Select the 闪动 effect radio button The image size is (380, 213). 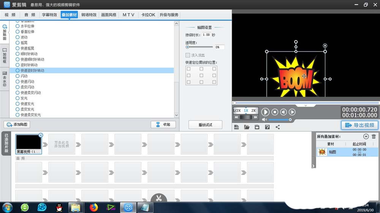point(17,76)
